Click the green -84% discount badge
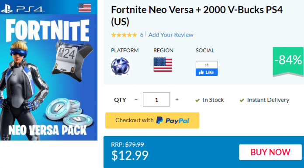 (x=288, y=61)
